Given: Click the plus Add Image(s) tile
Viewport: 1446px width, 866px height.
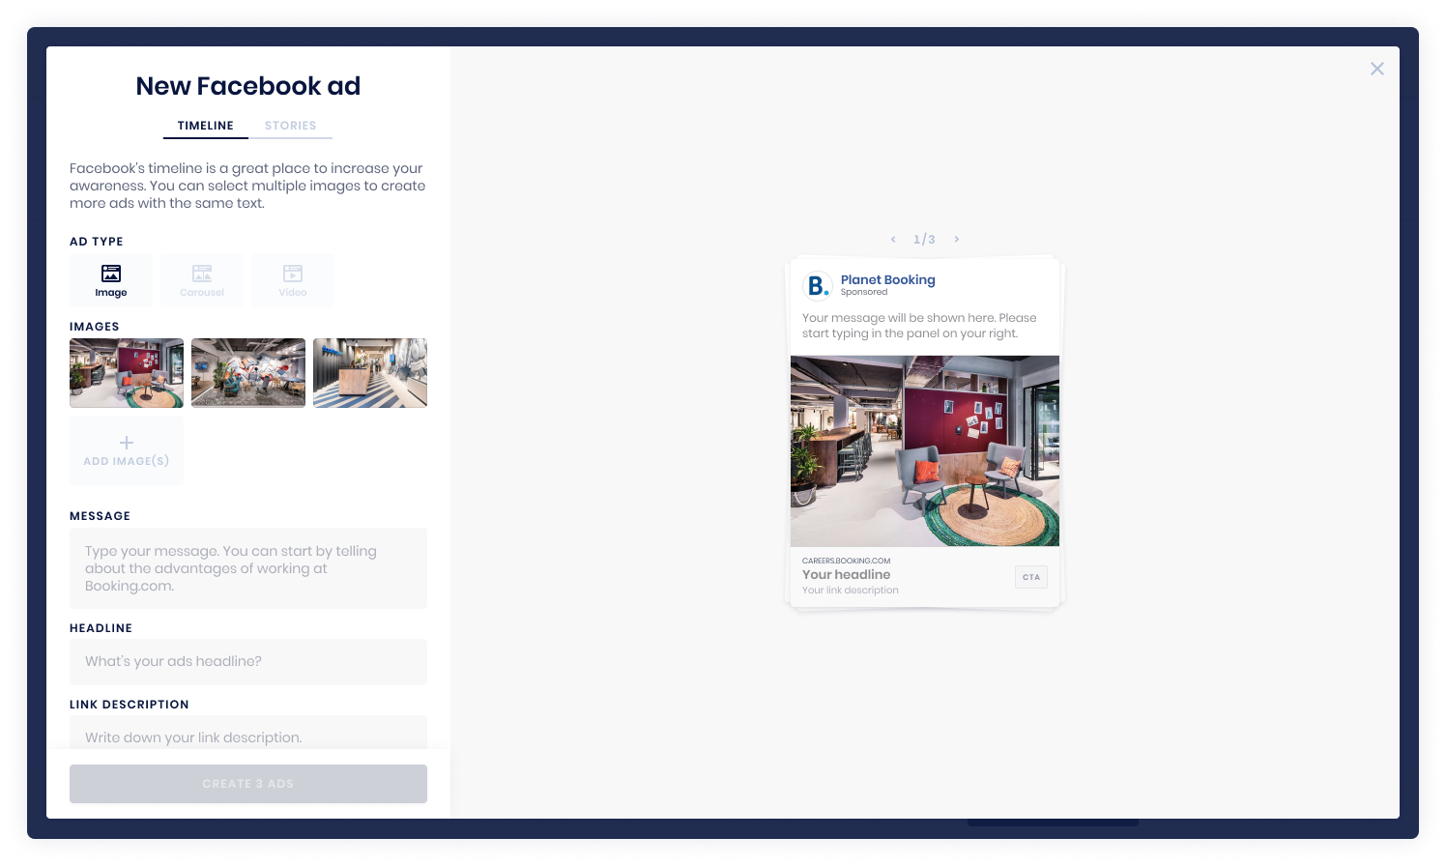Looking at the screenshot, I should pos(127,451).
